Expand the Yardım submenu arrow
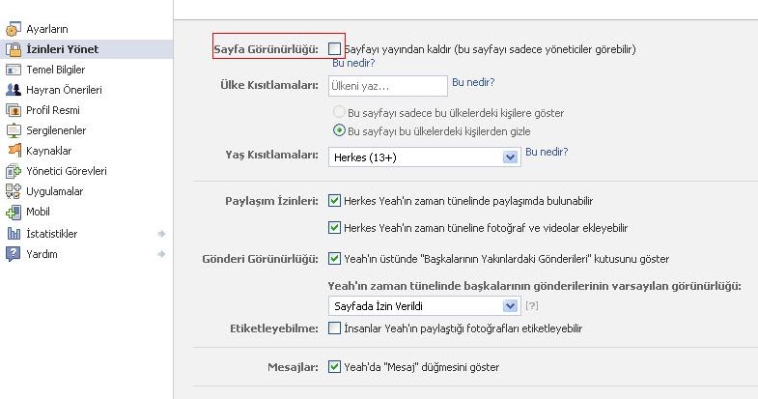This screenshot has width=758, height=399. [161, 254]
